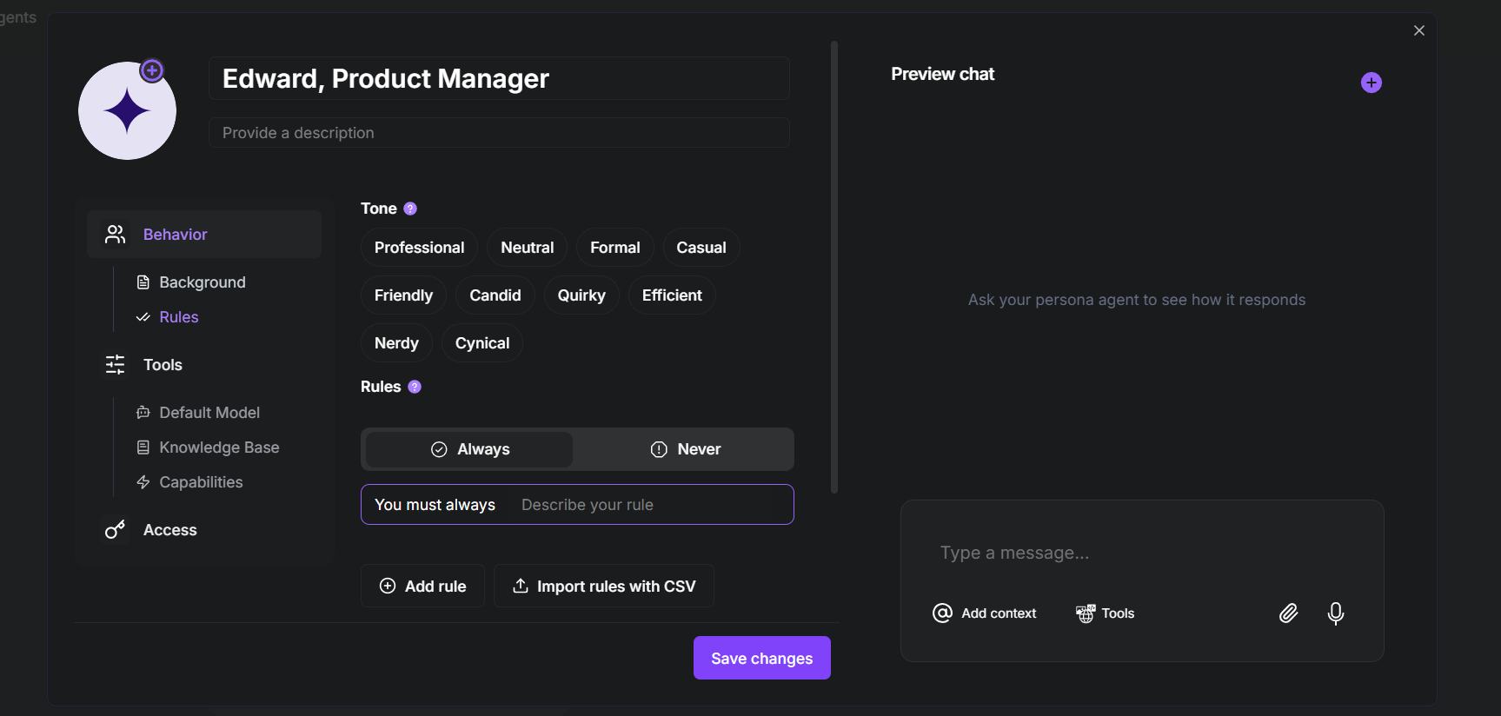Click the help icon next to Rules
Viewport: 1501px width, 716px height.
(415, 387)
